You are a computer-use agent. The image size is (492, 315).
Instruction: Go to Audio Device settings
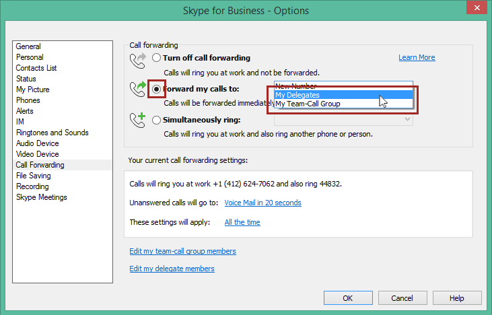click(x=62, y=143)
